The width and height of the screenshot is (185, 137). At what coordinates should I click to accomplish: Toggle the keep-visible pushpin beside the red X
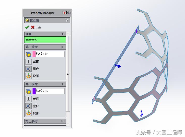click(x=39, y=27)
